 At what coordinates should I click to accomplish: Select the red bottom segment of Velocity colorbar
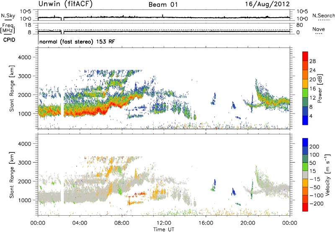tap(305, 207)
